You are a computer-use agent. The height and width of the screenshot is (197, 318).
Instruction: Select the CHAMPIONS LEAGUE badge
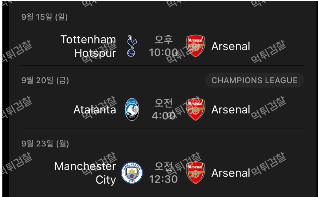coord(254,80)
